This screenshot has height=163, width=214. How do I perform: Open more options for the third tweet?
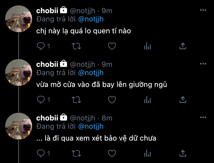coord(203,117)
